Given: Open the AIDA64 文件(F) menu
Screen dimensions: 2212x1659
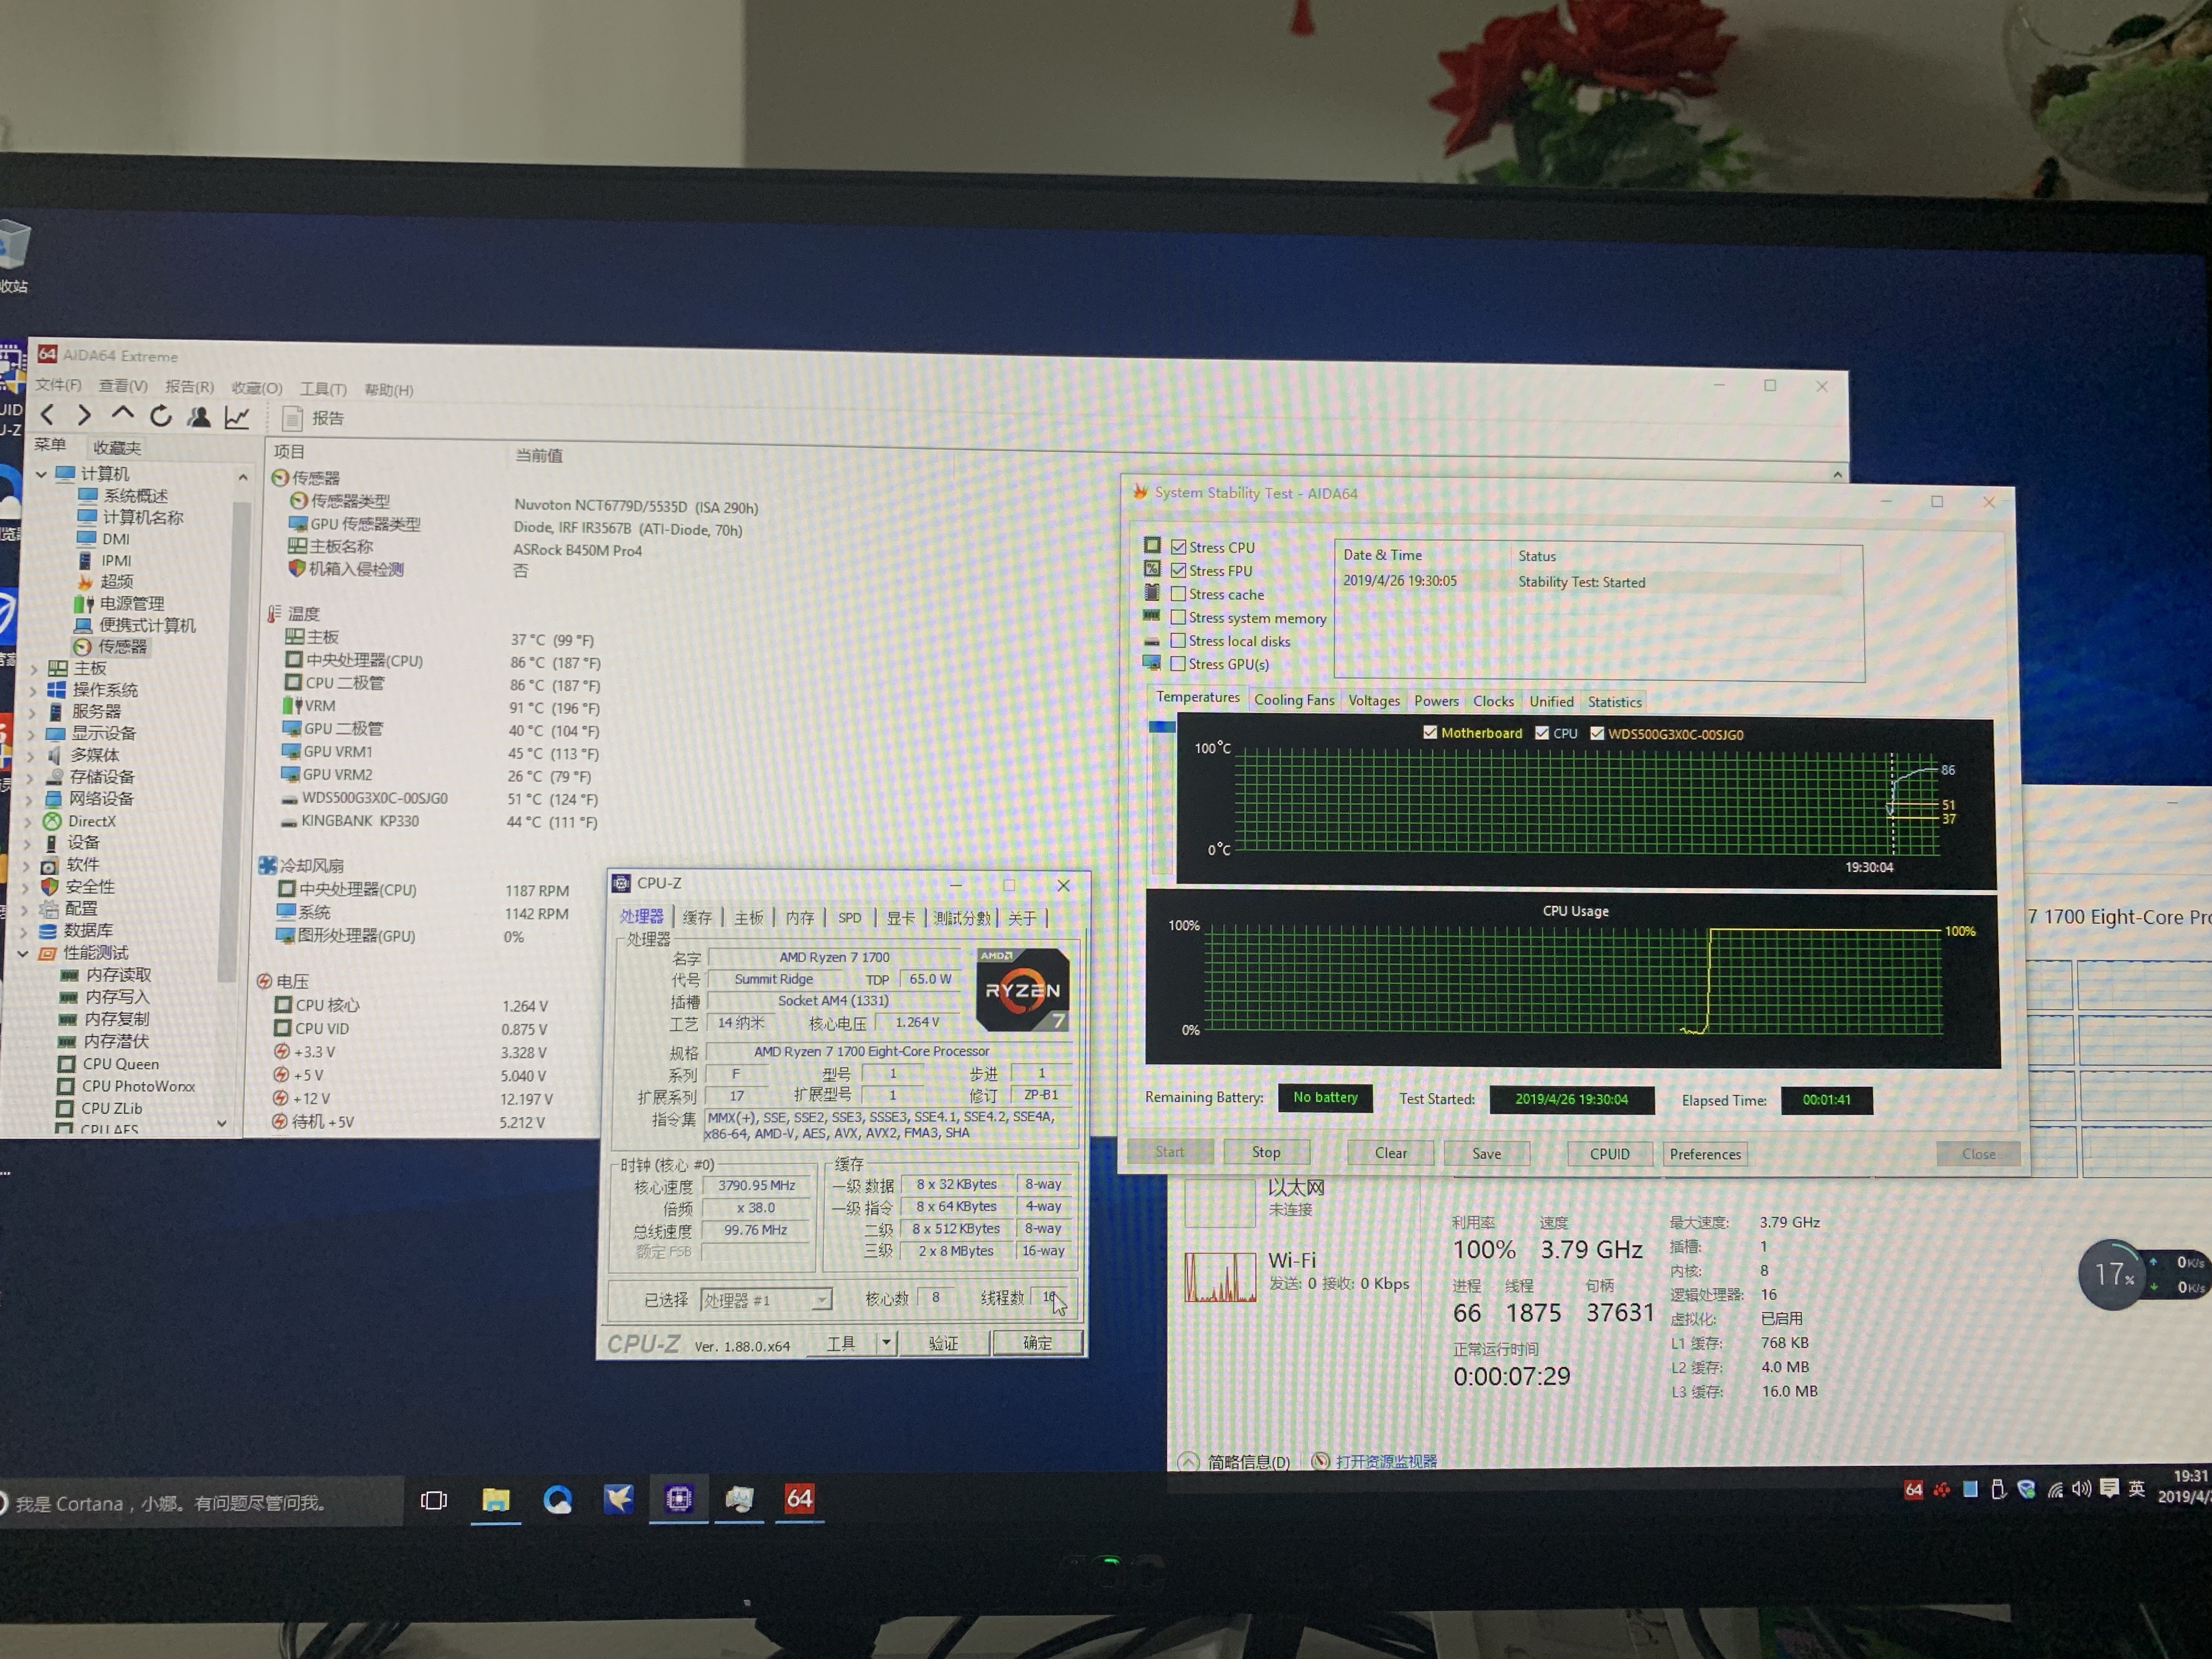Looking at the screenshot, I should tap(58, 385).
